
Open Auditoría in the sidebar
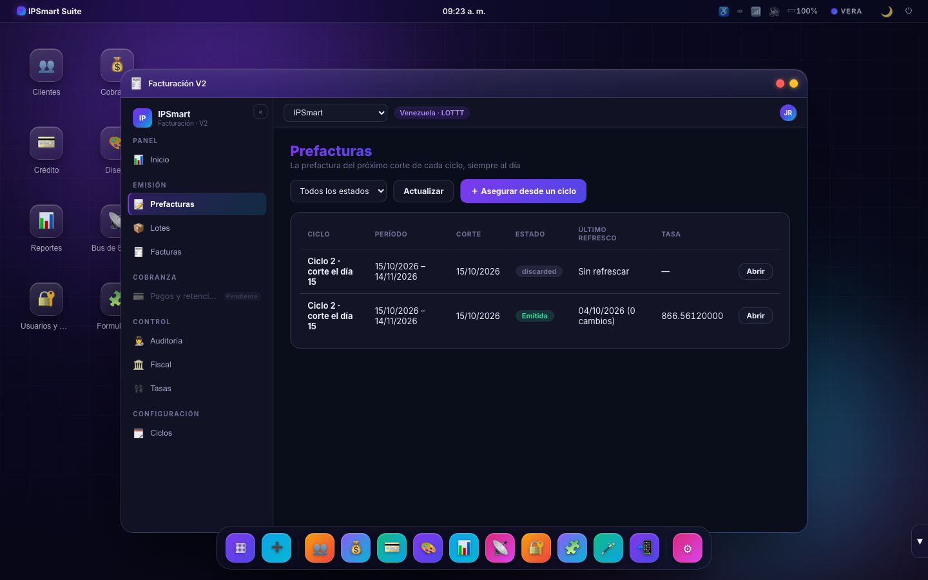[x=197, y=341]
